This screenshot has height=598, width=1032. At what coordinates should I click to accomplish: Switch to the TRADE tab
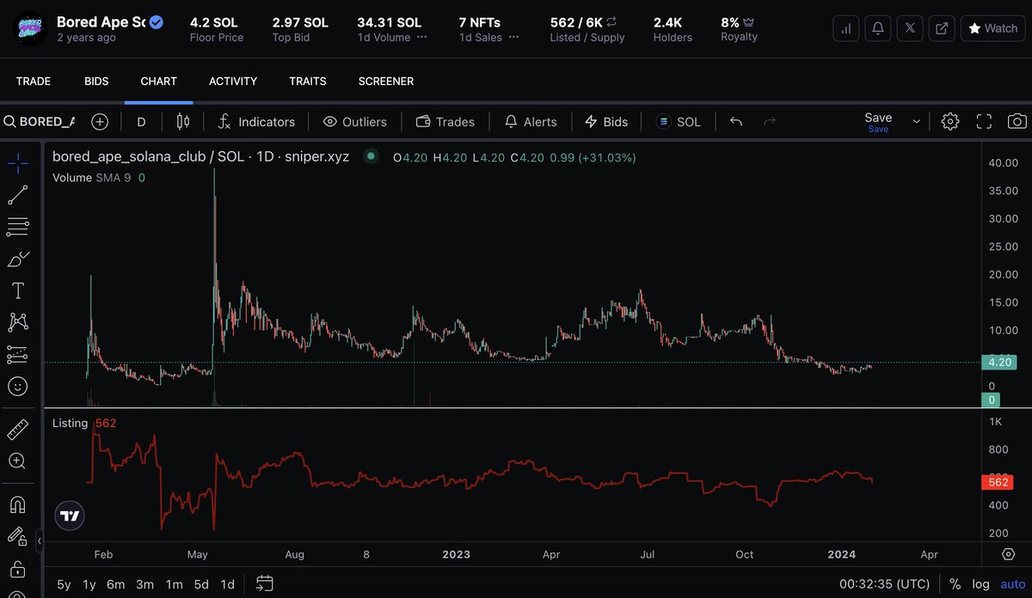tap(34, 81)
